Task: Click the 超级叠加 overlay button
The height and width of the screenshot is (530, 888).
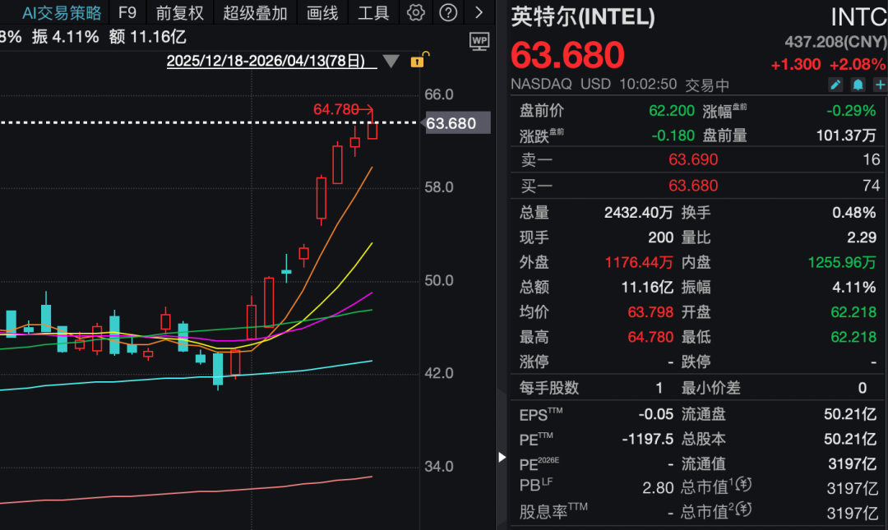Action: [x=255, y=12]
